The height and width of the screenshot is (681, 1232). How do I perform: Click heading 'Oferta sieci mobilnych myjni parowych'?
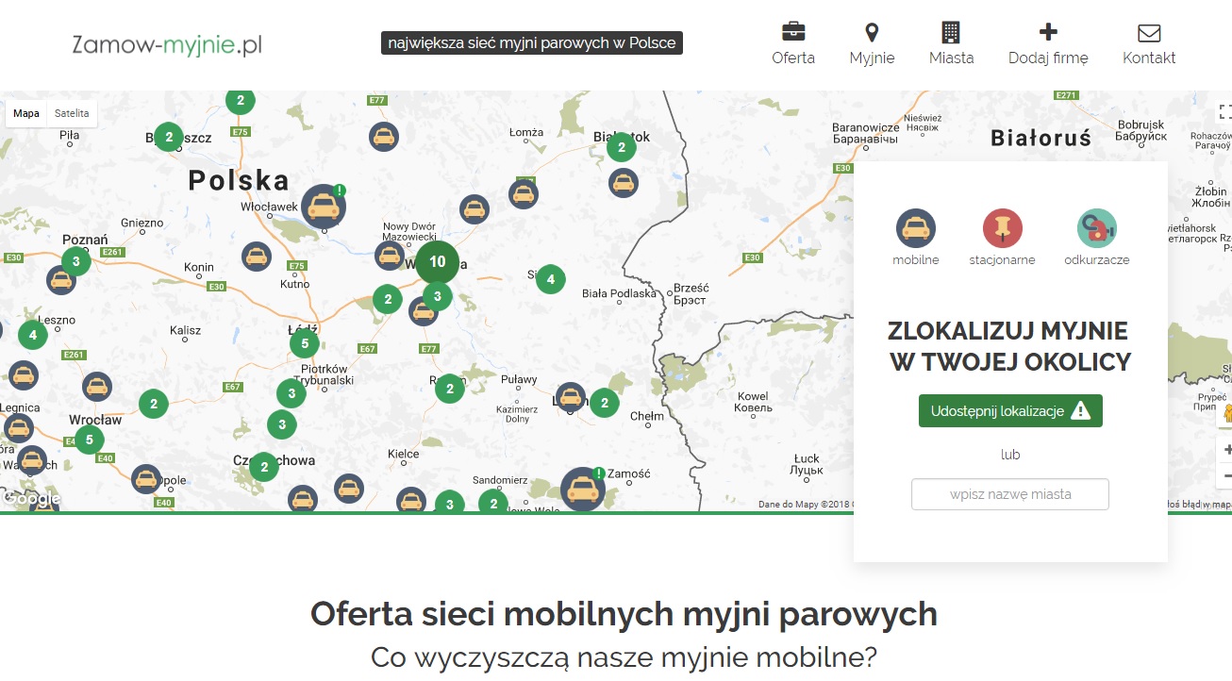coord(624,614)
